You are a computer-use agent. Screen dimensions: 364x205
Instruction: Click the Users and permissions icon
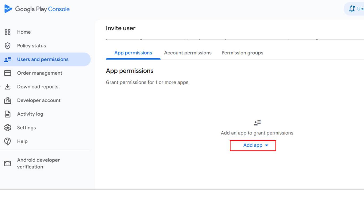click(8, 59)
